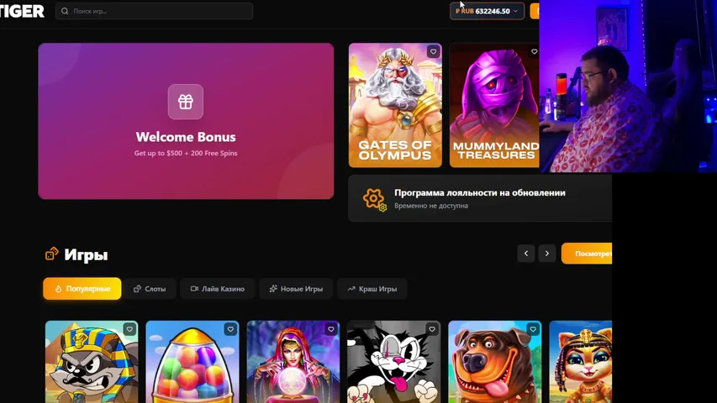Favorite the cartoon cat game

(x=432, y=329)
